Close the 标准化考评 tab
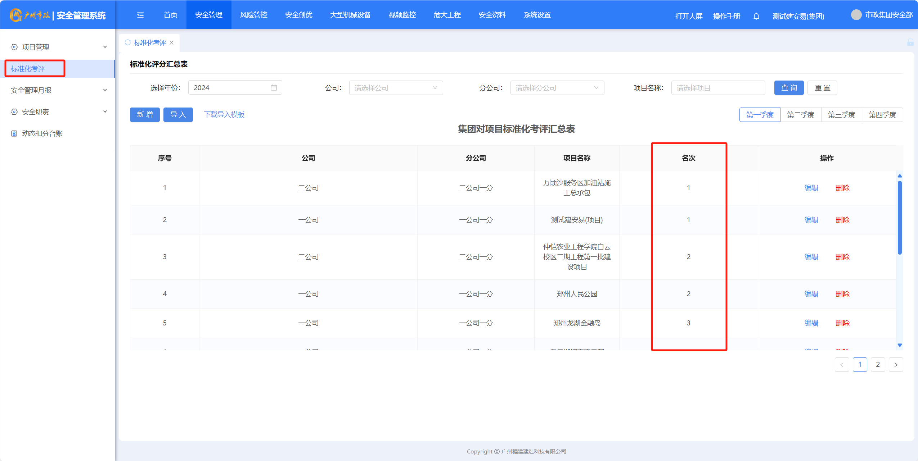 (x=172, y=42)
